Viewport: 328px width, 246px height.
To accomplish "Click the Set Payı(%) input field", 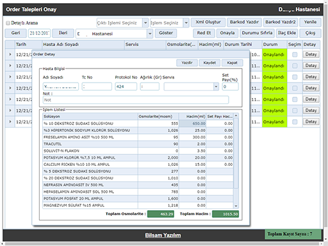I will [230, 86].
